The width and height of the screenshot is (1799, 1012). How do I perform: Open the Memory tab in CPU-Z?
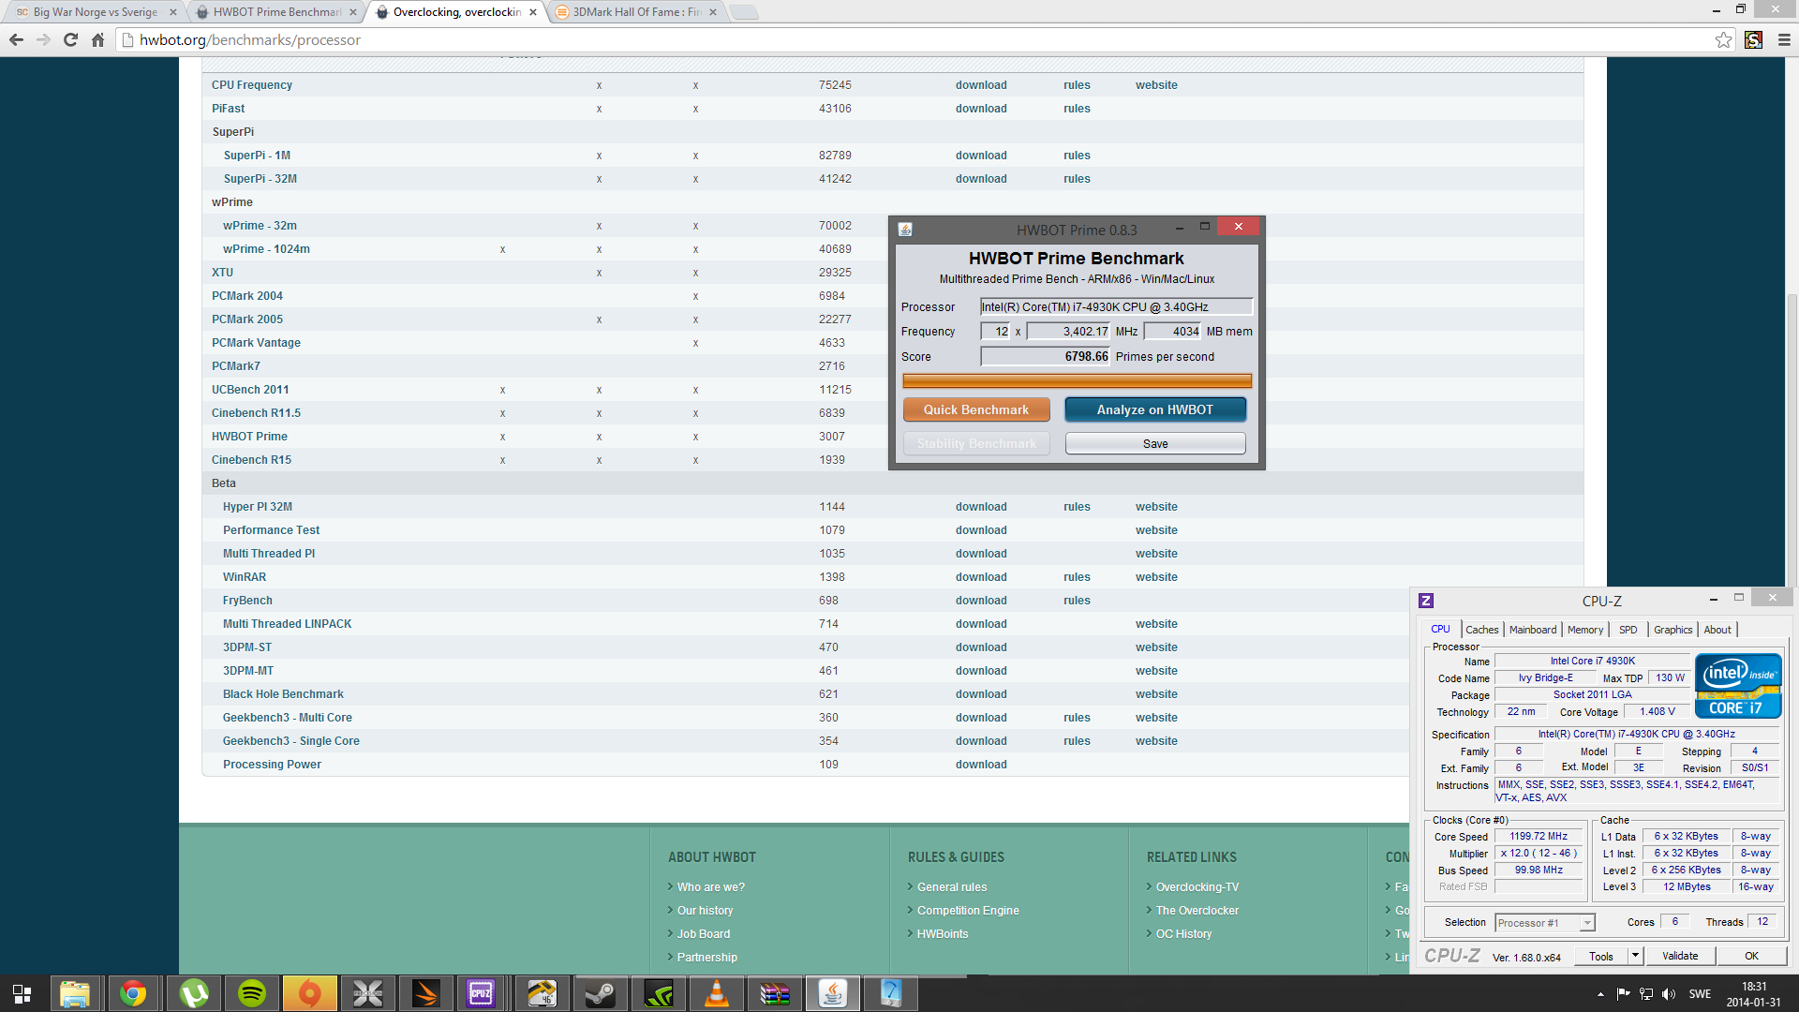1585,630
